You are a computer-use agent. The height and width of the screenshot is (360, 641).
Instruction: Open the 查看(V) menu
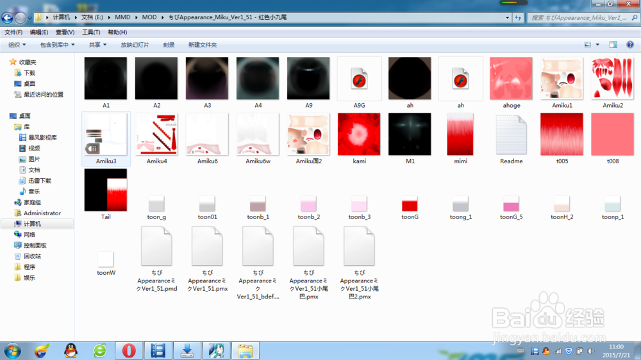pyautogui.click(x=65, y=32)
